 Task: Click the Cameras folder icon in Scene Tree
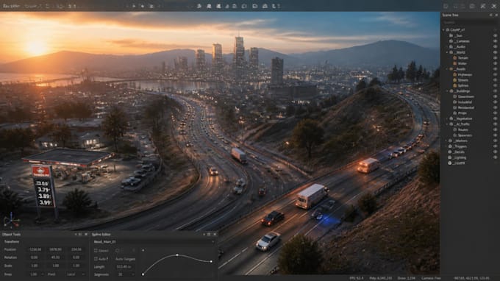point(451,41)
